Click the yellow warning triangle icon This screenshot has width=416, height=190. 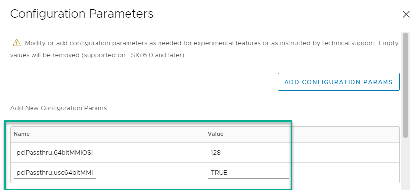16,43
